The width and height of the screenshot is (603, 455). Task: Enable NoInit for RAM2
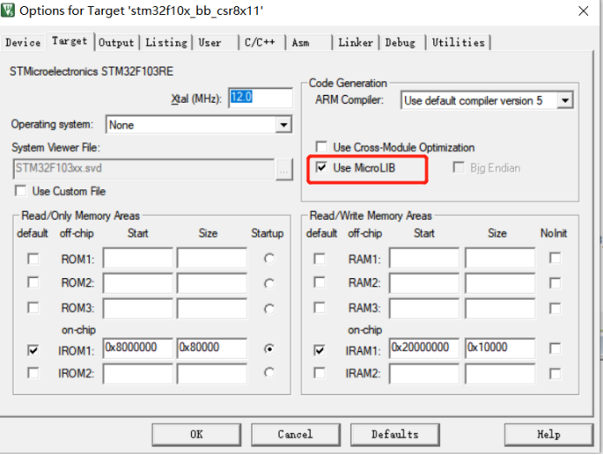[x=555, y=283]
